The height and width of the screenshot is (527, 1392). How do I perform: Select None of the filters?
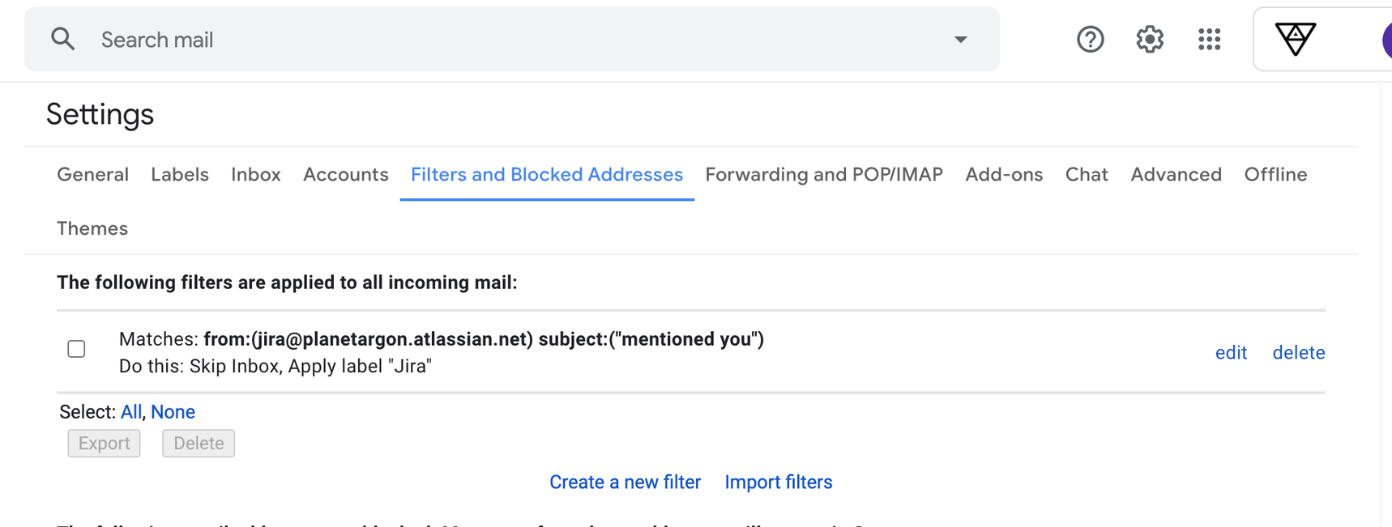click(x=173, y=411)
